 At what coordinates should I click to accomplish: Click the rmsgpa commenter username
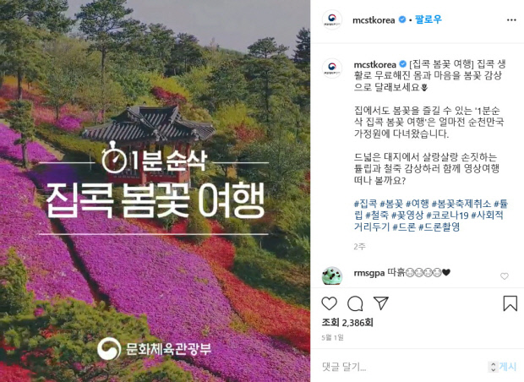coord(369,273)
